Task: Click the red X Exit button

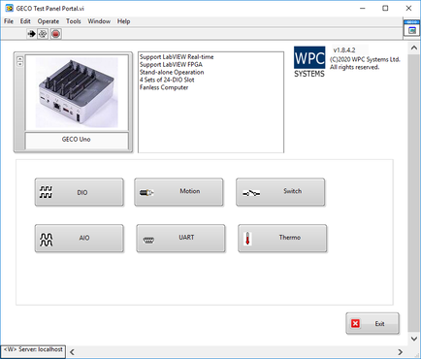Action: [x=372, y=323]
